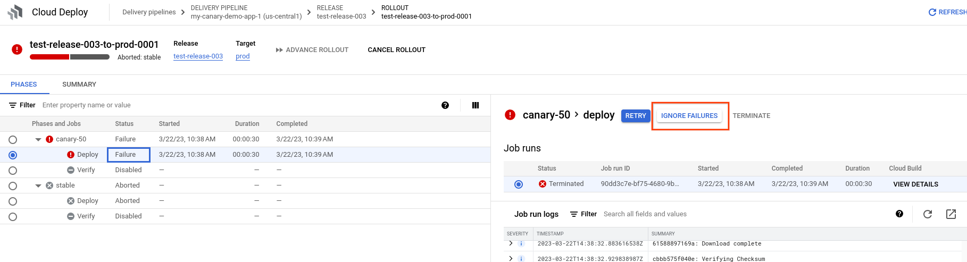
Task: Open the Phases tab
Action: (24, 84)
